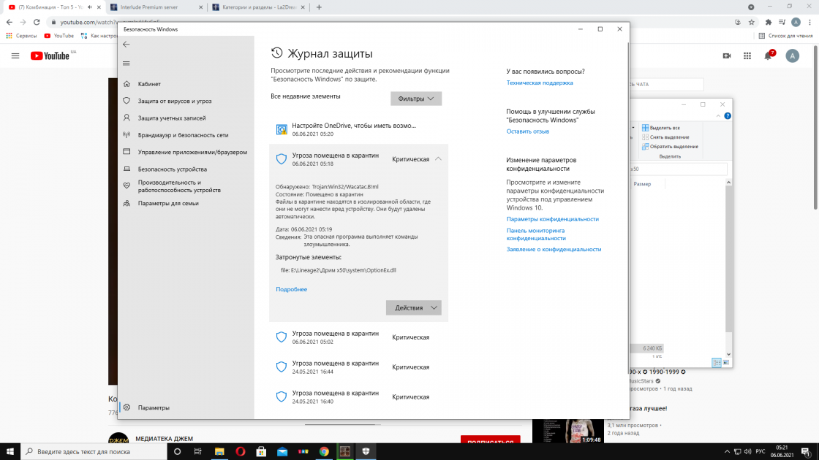Open the Кабинет home section
This screenshot has width=819, height=460.
click(x=149, y=84)
